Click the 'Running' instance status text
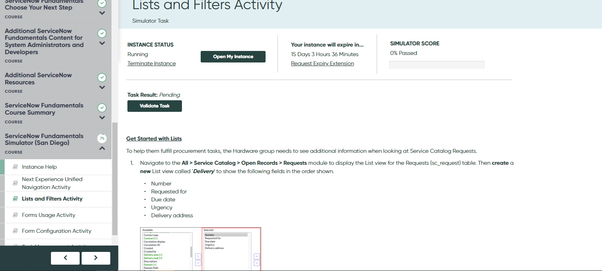Screen dimensions: 602x271 coord(138,54)
